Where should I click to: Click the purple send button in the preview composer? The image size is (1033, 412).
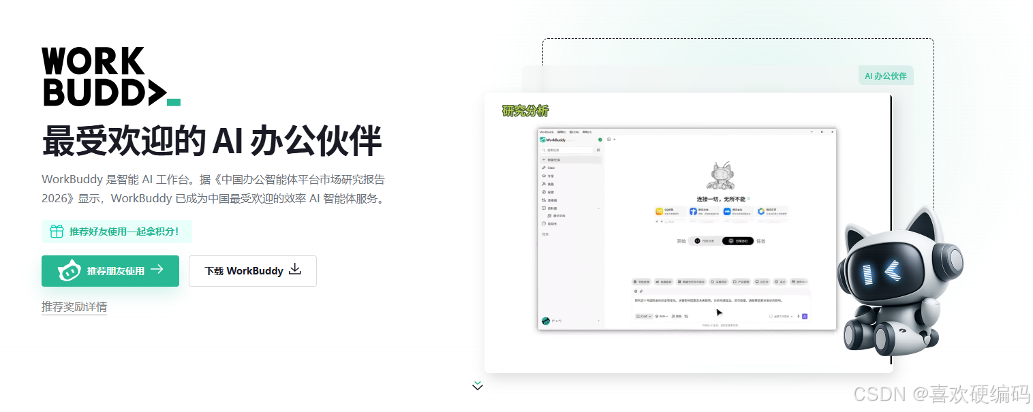coord(805,317)
